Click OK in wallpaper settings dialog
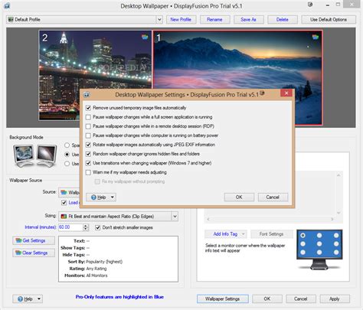Image resolution: width=363 pixels, height=310 pixels. [239, 197]
